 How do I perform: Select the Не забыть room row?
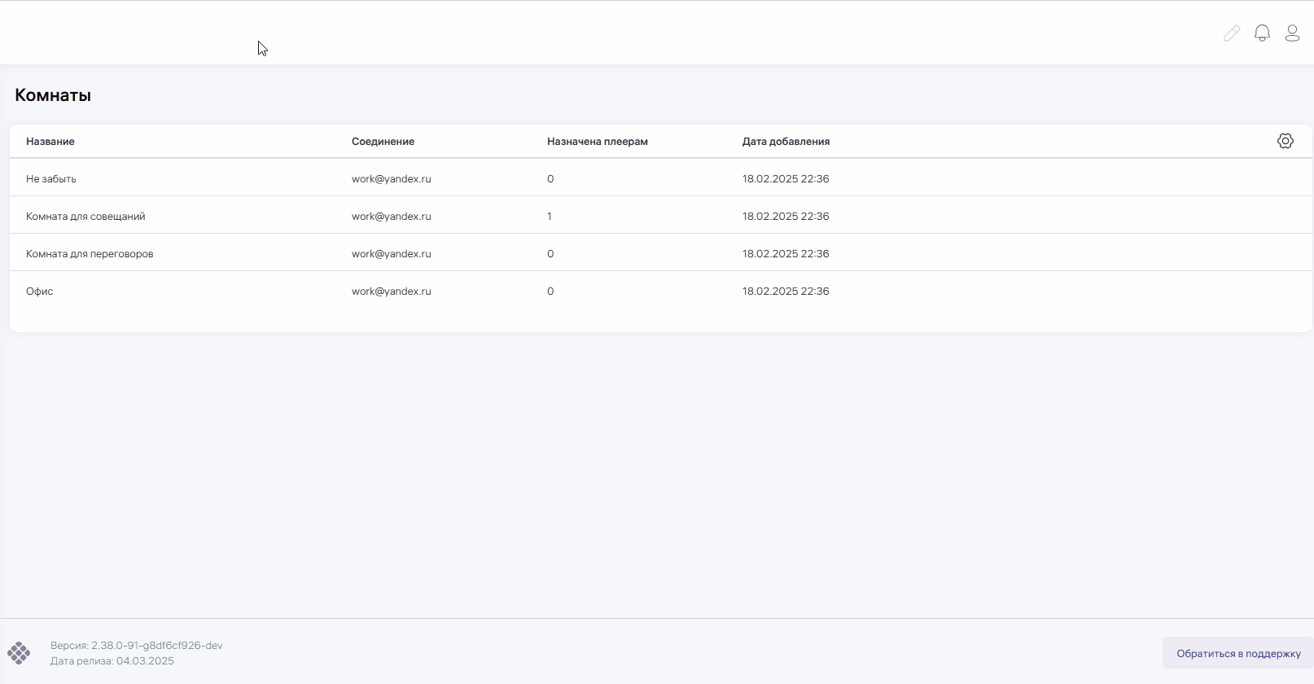pyautogui.click(x=51, y=179)
